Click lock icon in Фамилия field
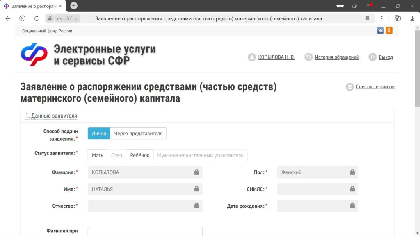Screen dimensions: 420x236 point(196,172)
